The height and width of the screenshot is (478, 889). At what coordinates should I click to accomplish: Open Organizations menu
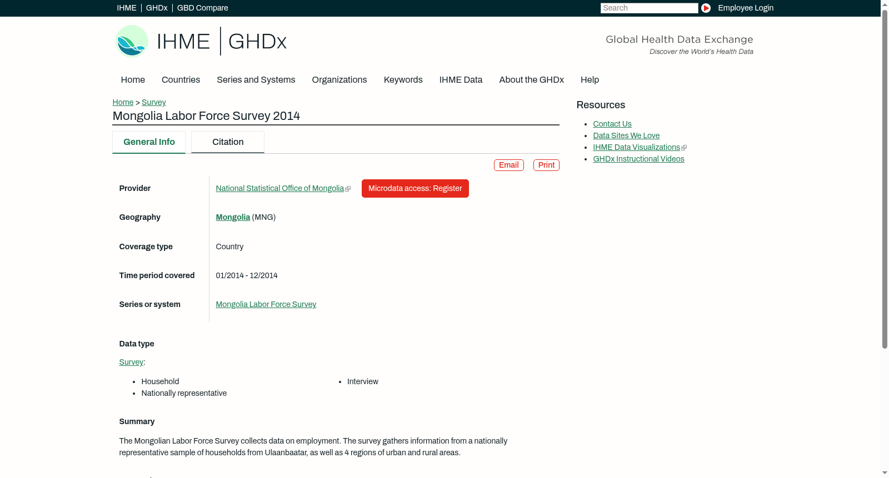339,80
